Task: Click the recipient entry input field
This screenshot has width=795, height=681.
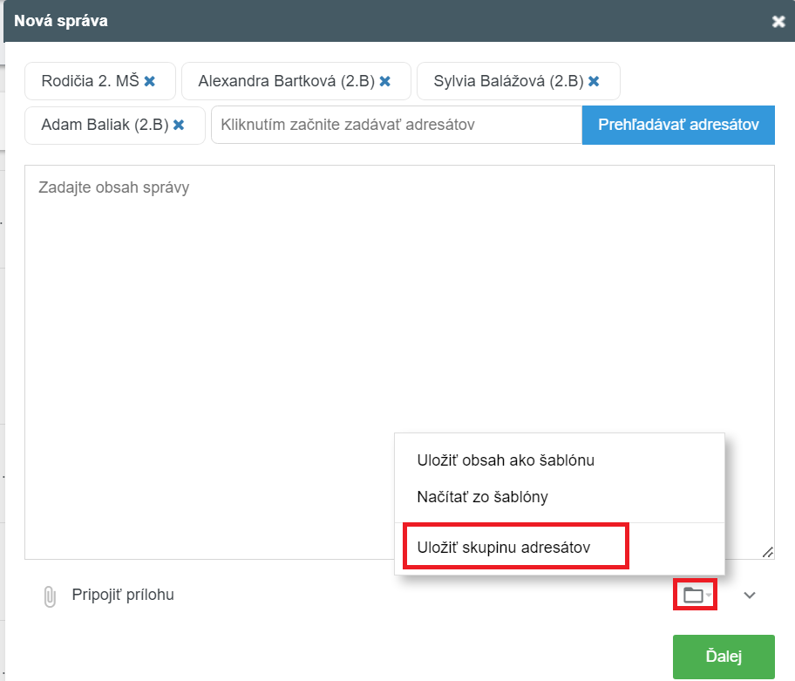Action: pos(396,125)
